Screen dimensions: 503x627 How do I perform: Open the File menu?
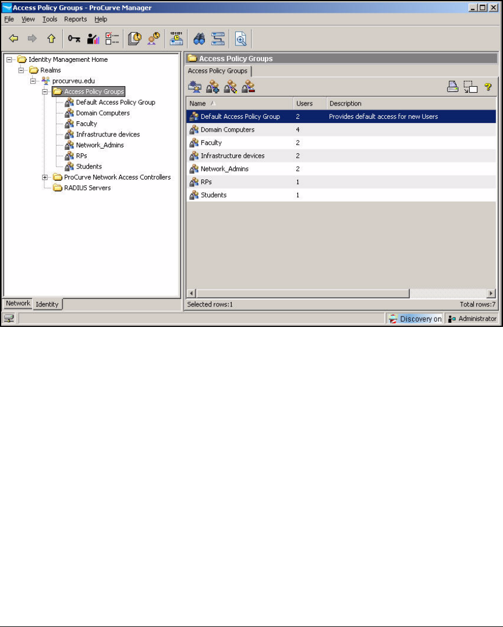coord(9,19)
